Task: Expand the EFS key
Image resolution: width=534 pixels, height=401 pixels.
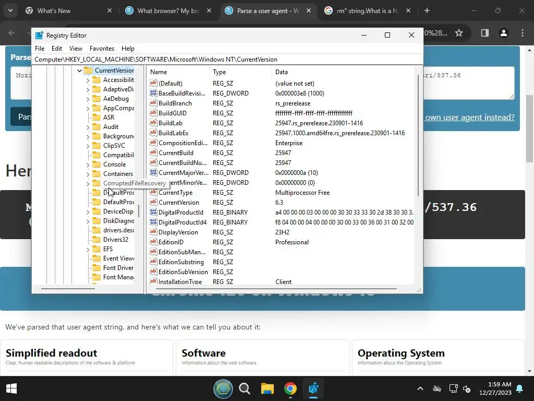Action: [88, 249]
